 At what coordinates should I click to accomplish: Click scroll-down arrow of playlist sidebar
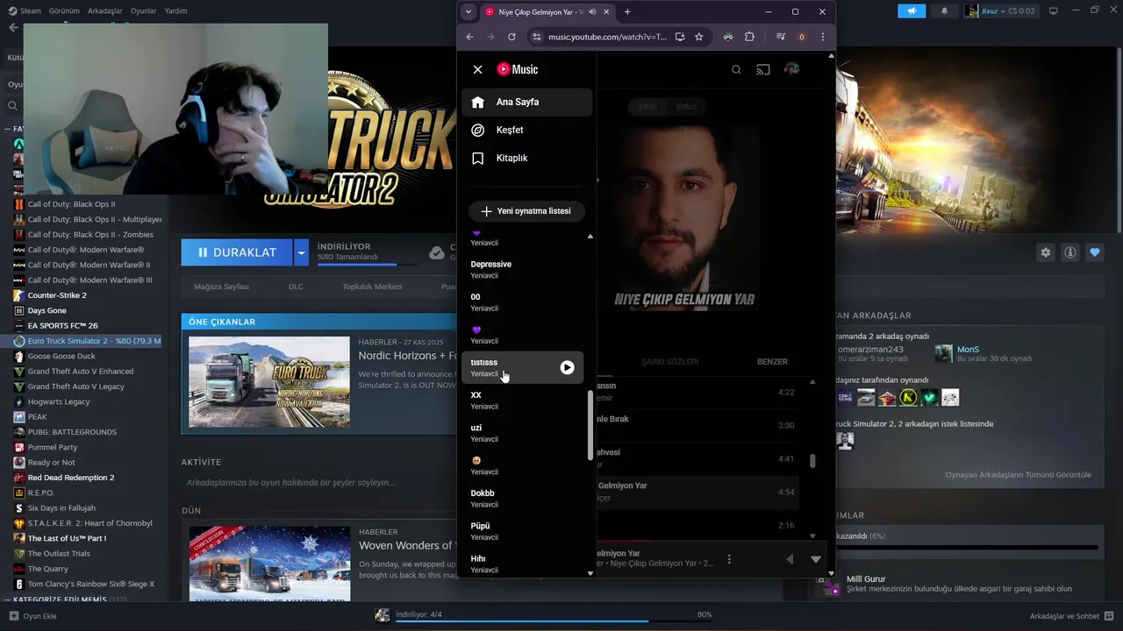[x=590, y=573]
